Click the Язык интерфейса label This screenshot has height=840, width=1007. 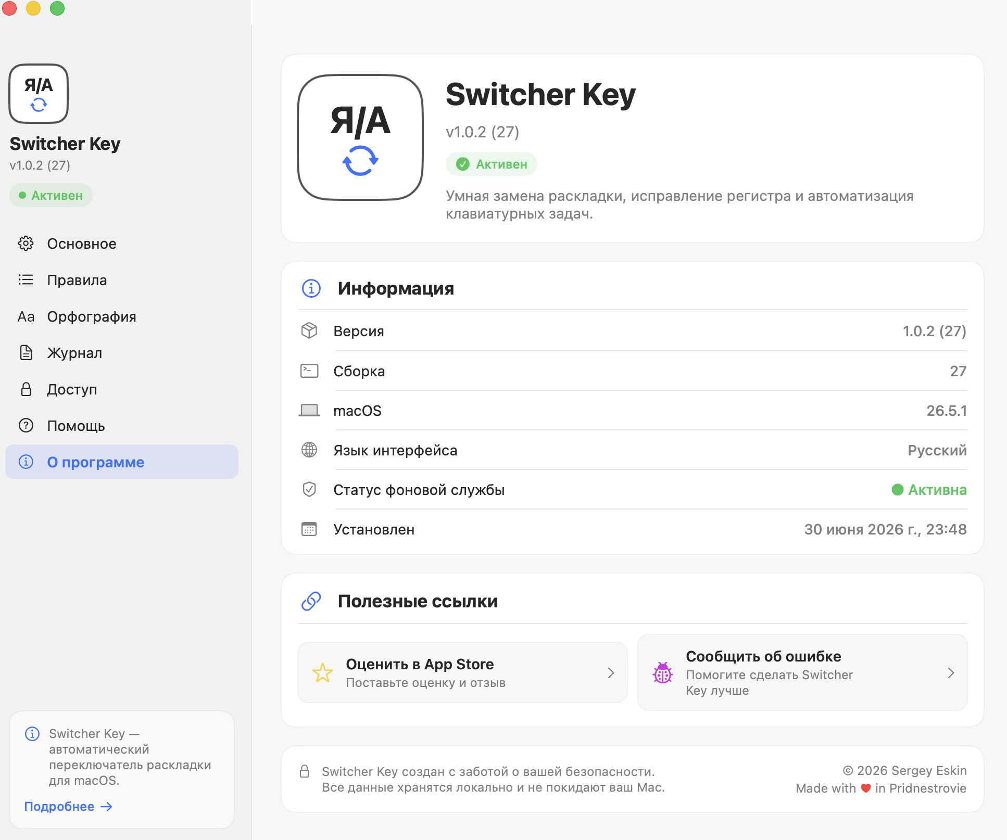click(395, 450)
